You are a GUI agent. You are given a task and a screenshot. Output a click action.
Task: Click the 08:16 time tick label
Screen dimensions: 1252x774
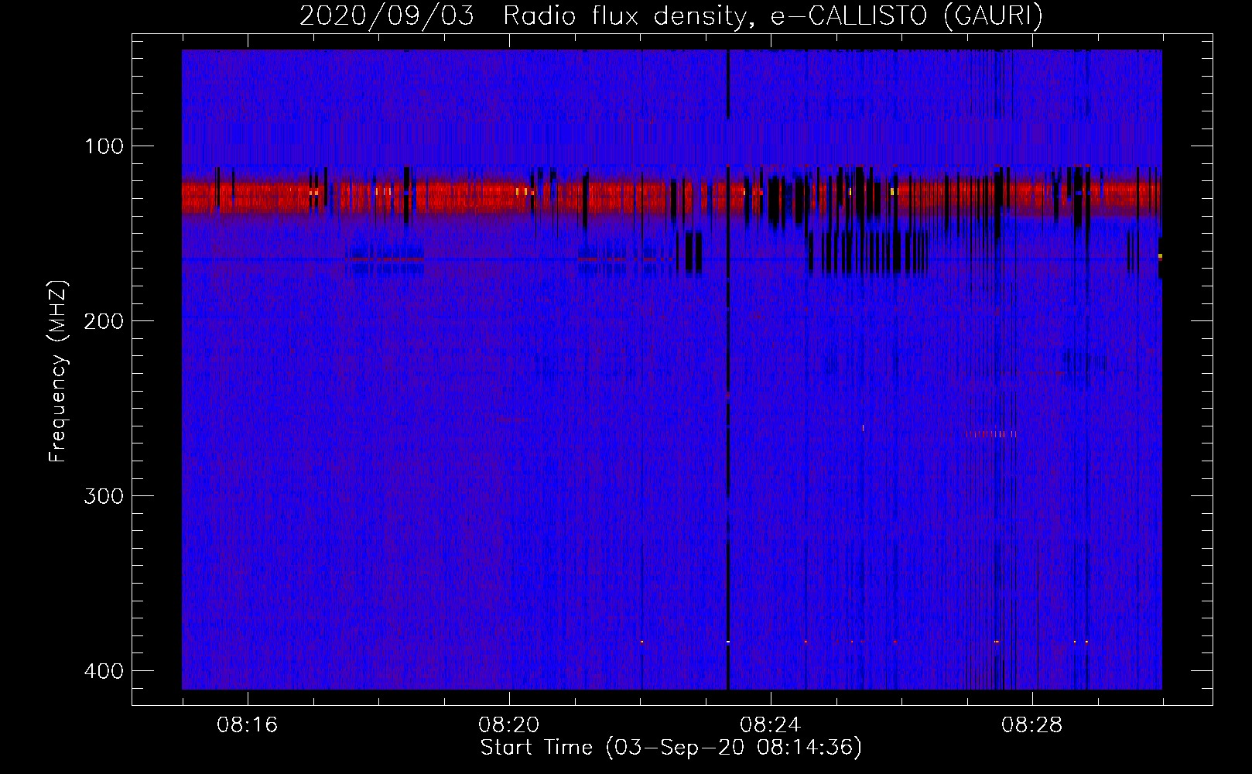point(247,725)
